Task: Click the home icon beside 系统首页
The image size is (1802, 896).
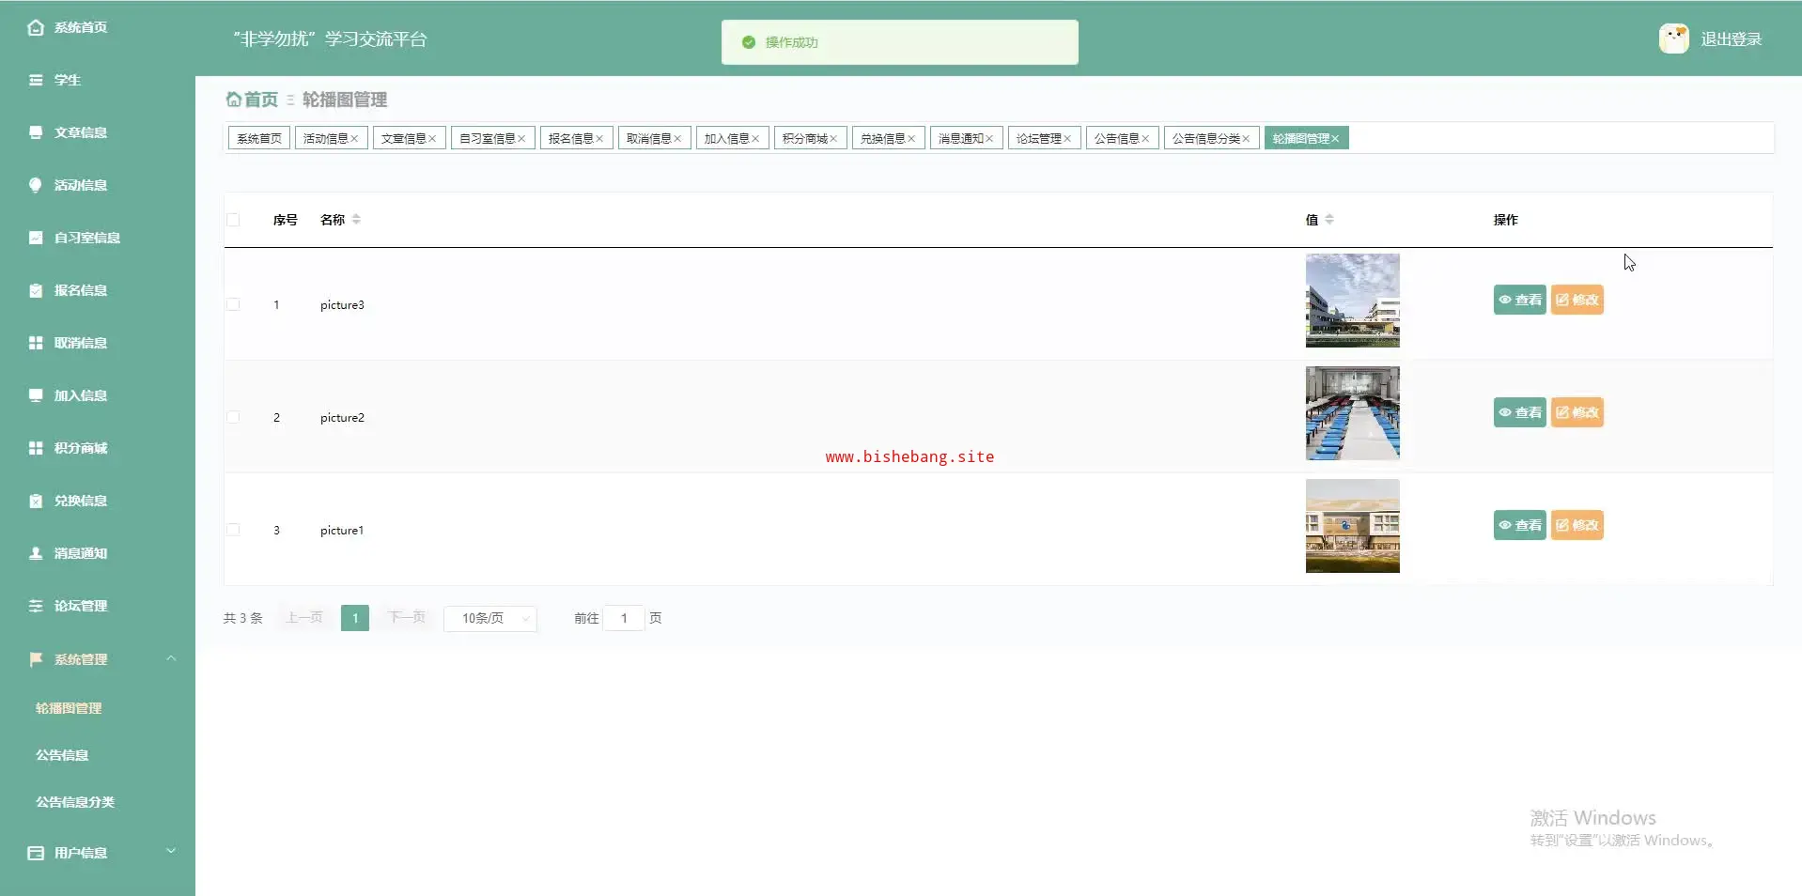Action: [36, 27]
